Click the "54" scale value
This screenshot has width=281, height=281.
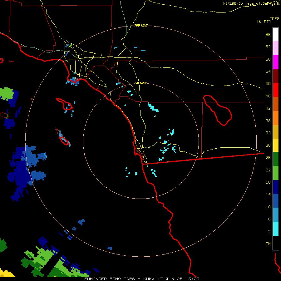(x=268, y=71)
